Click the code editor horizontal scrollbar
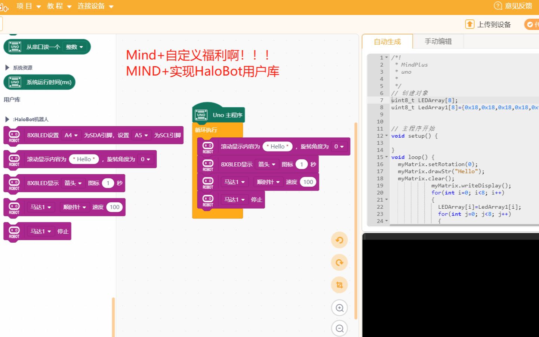This screenshot has width=539, height=337. click(464, 225)
